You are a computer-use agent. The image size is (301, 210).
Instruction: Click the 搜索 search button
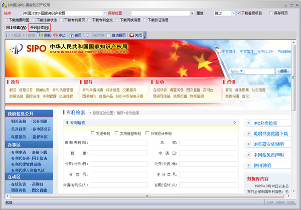tap(283, 71)
